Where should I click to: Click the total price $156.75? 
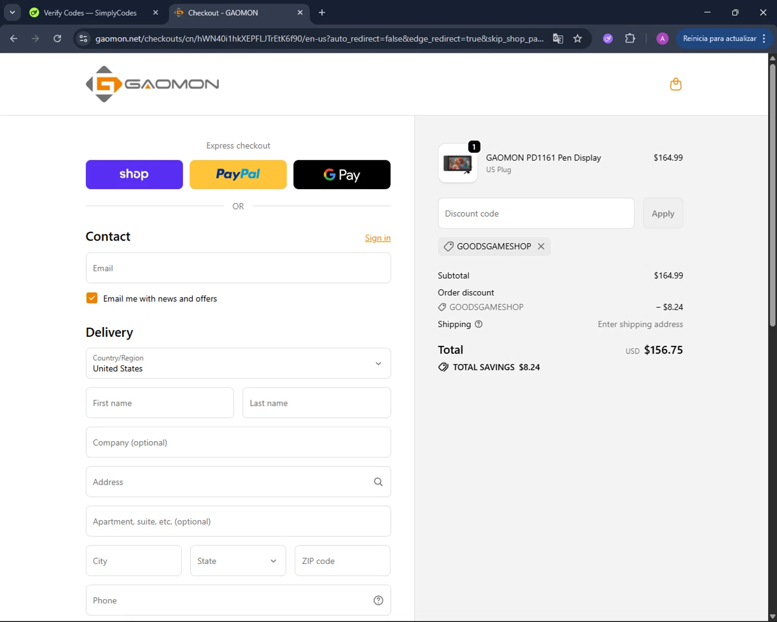663,350
